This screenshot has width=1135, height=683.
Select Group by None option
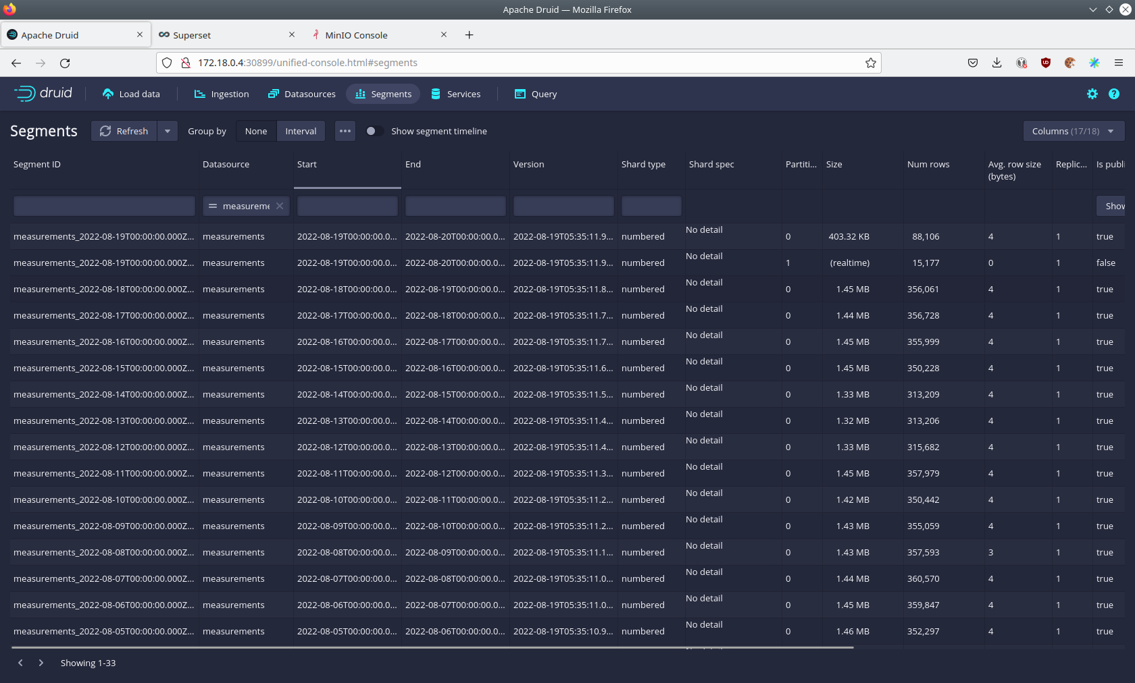(256, 131)
